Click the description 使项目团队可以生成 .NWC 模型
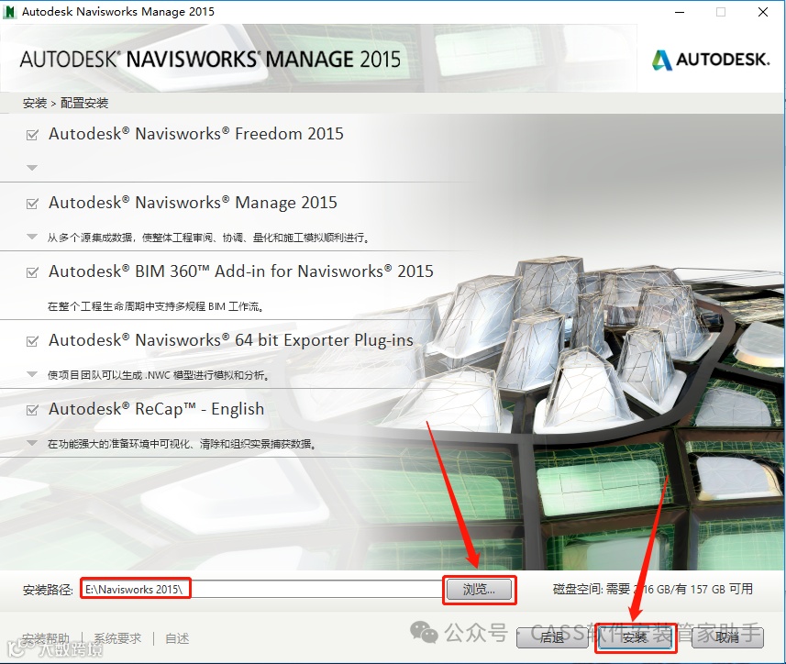The width and height of the screenshot is (786, 664). click(x=158, y=375)
